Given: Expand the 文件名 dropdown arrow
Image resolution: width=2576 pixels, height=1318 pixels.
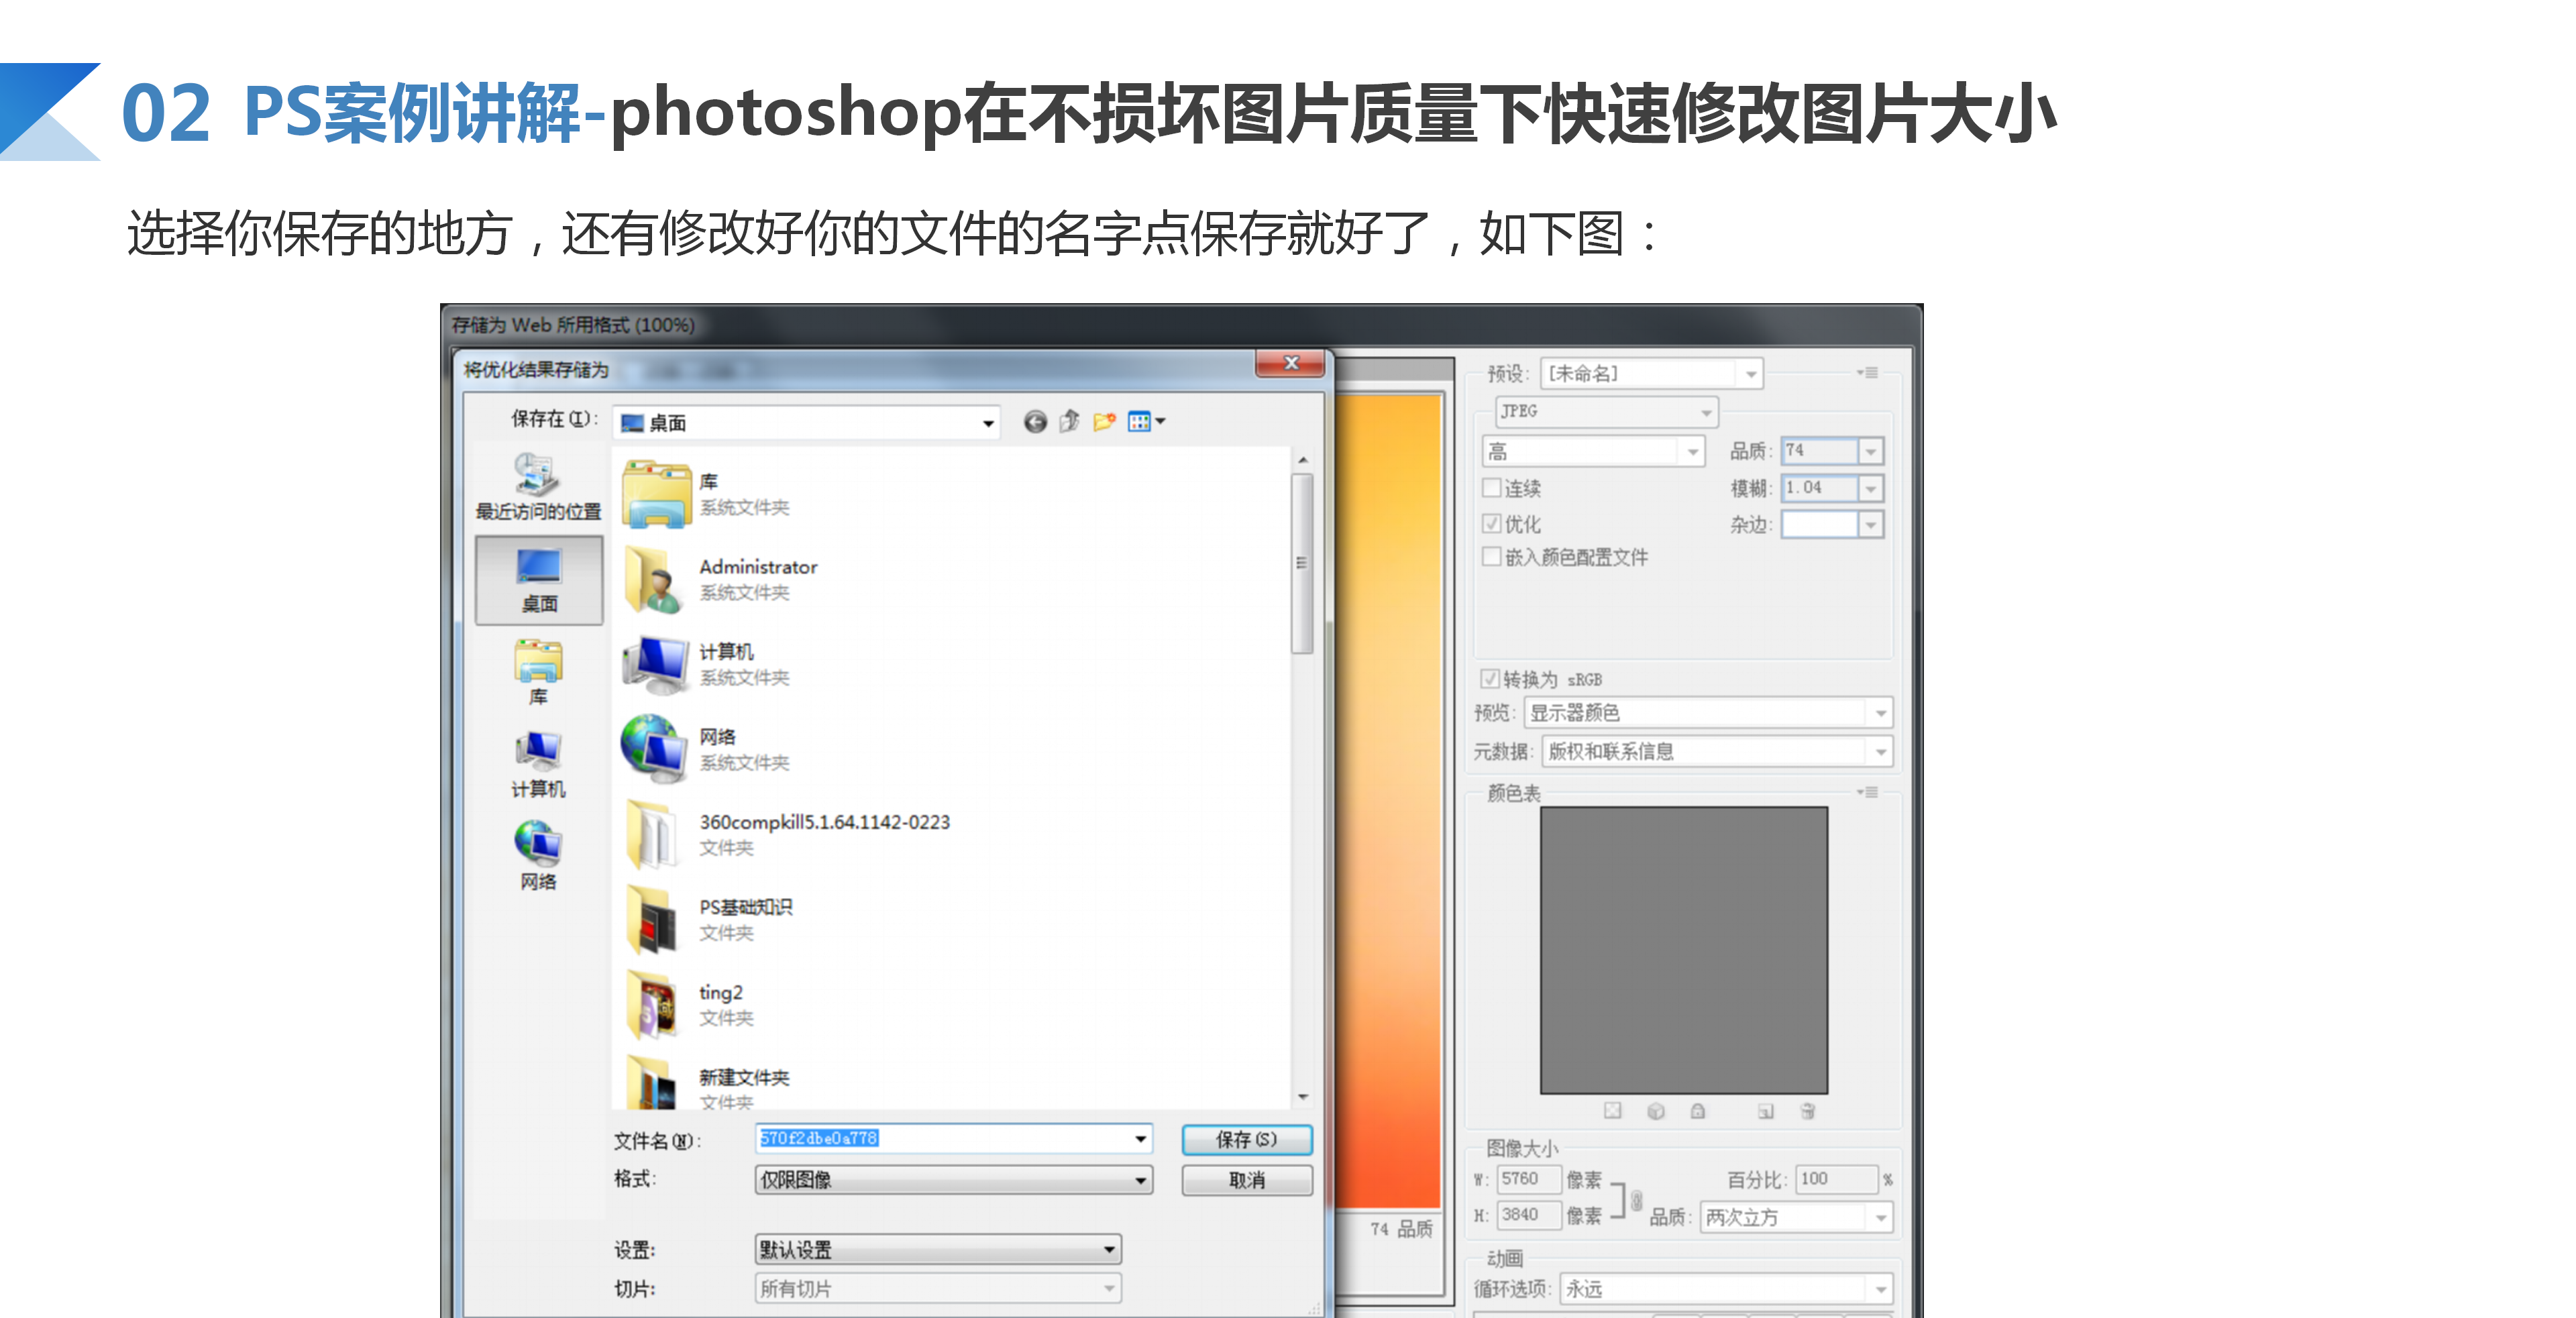Looking at the screenshot, I should 1140,1139.
